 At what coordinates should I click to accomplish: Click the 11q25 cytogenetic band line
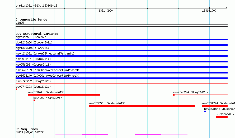coord(121,26)
